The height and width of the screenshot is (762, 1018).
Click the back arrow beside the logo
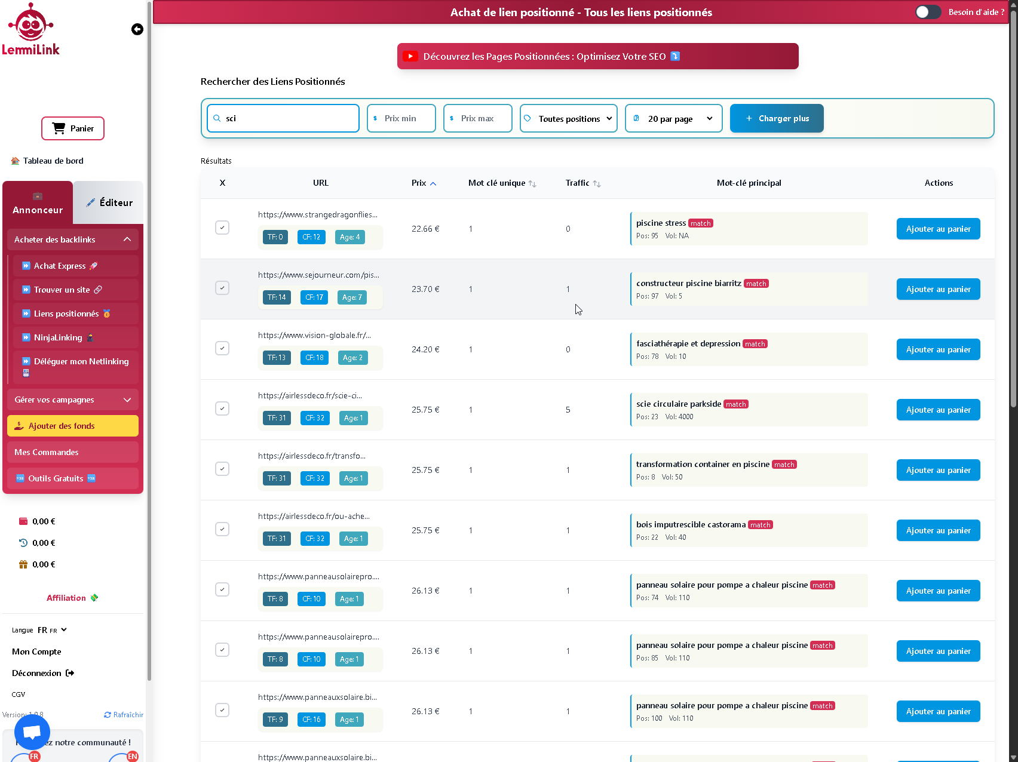[x=137, y=29]
